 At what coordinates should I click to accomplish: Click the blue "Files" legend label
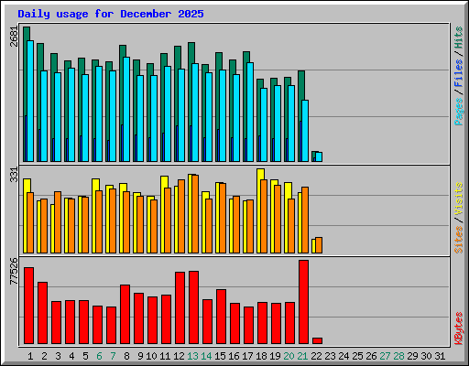coord(459,73)
